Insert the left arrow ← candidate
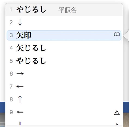The height and width of the screenshot is (127, 129). 64,86
